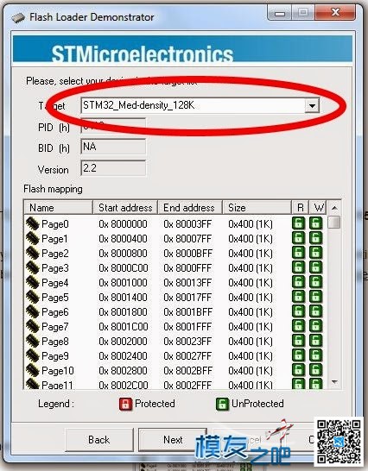The height and width of the screenshot is (471, 368).
Task: Click the Page1 chip icon
Action: [x=32, y=238]
